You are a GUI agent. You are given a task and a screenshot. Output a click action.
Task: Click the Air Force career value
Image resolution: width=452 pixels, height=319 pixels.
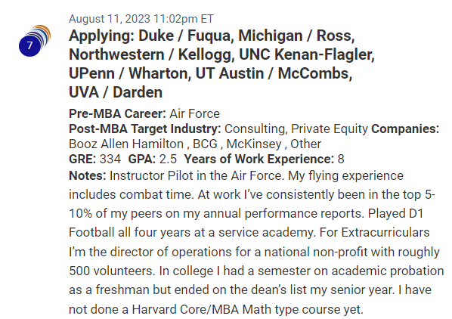click(x=194, y=113)
